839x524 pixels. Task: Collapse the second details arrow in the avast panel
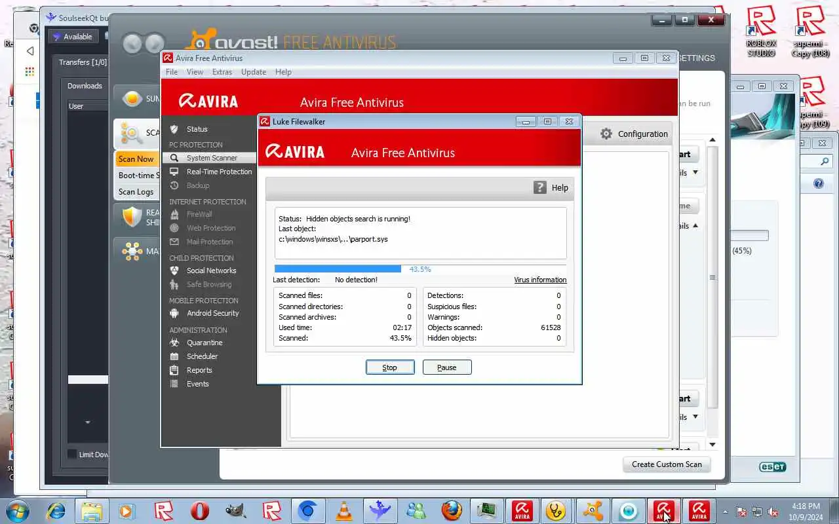tap(695, 225)
